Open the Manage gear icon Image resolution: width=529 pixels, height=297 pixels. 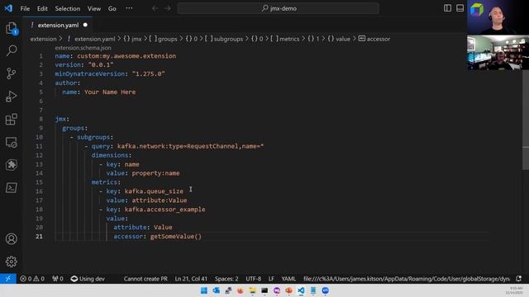point(11,262)
